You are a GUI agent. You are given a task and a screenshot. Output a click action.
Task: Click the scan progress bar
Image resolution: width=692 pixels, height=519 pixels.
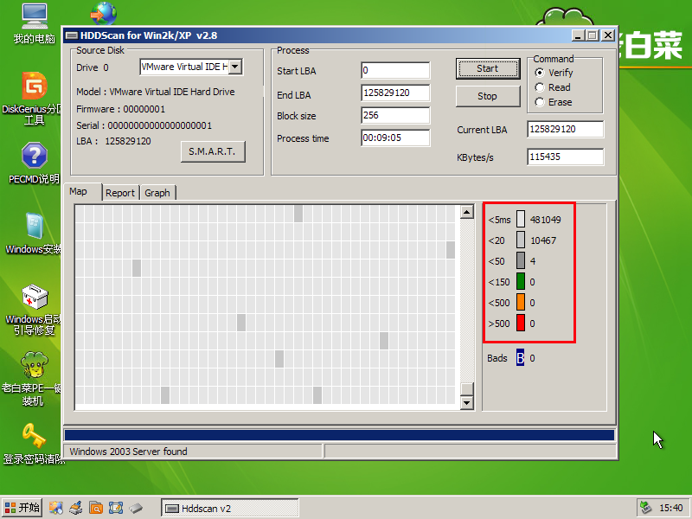click(339, 435)
